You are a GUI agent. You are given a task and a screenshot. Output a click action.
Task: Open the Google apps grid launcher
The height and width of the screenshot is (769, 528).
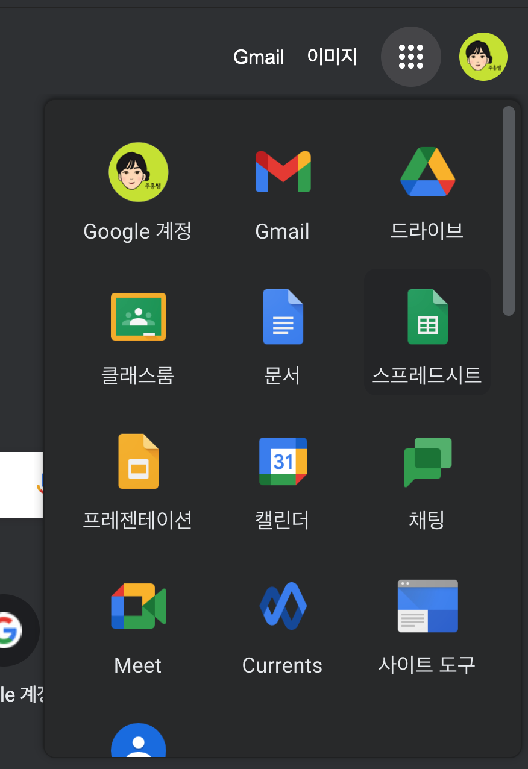[411, 57]
